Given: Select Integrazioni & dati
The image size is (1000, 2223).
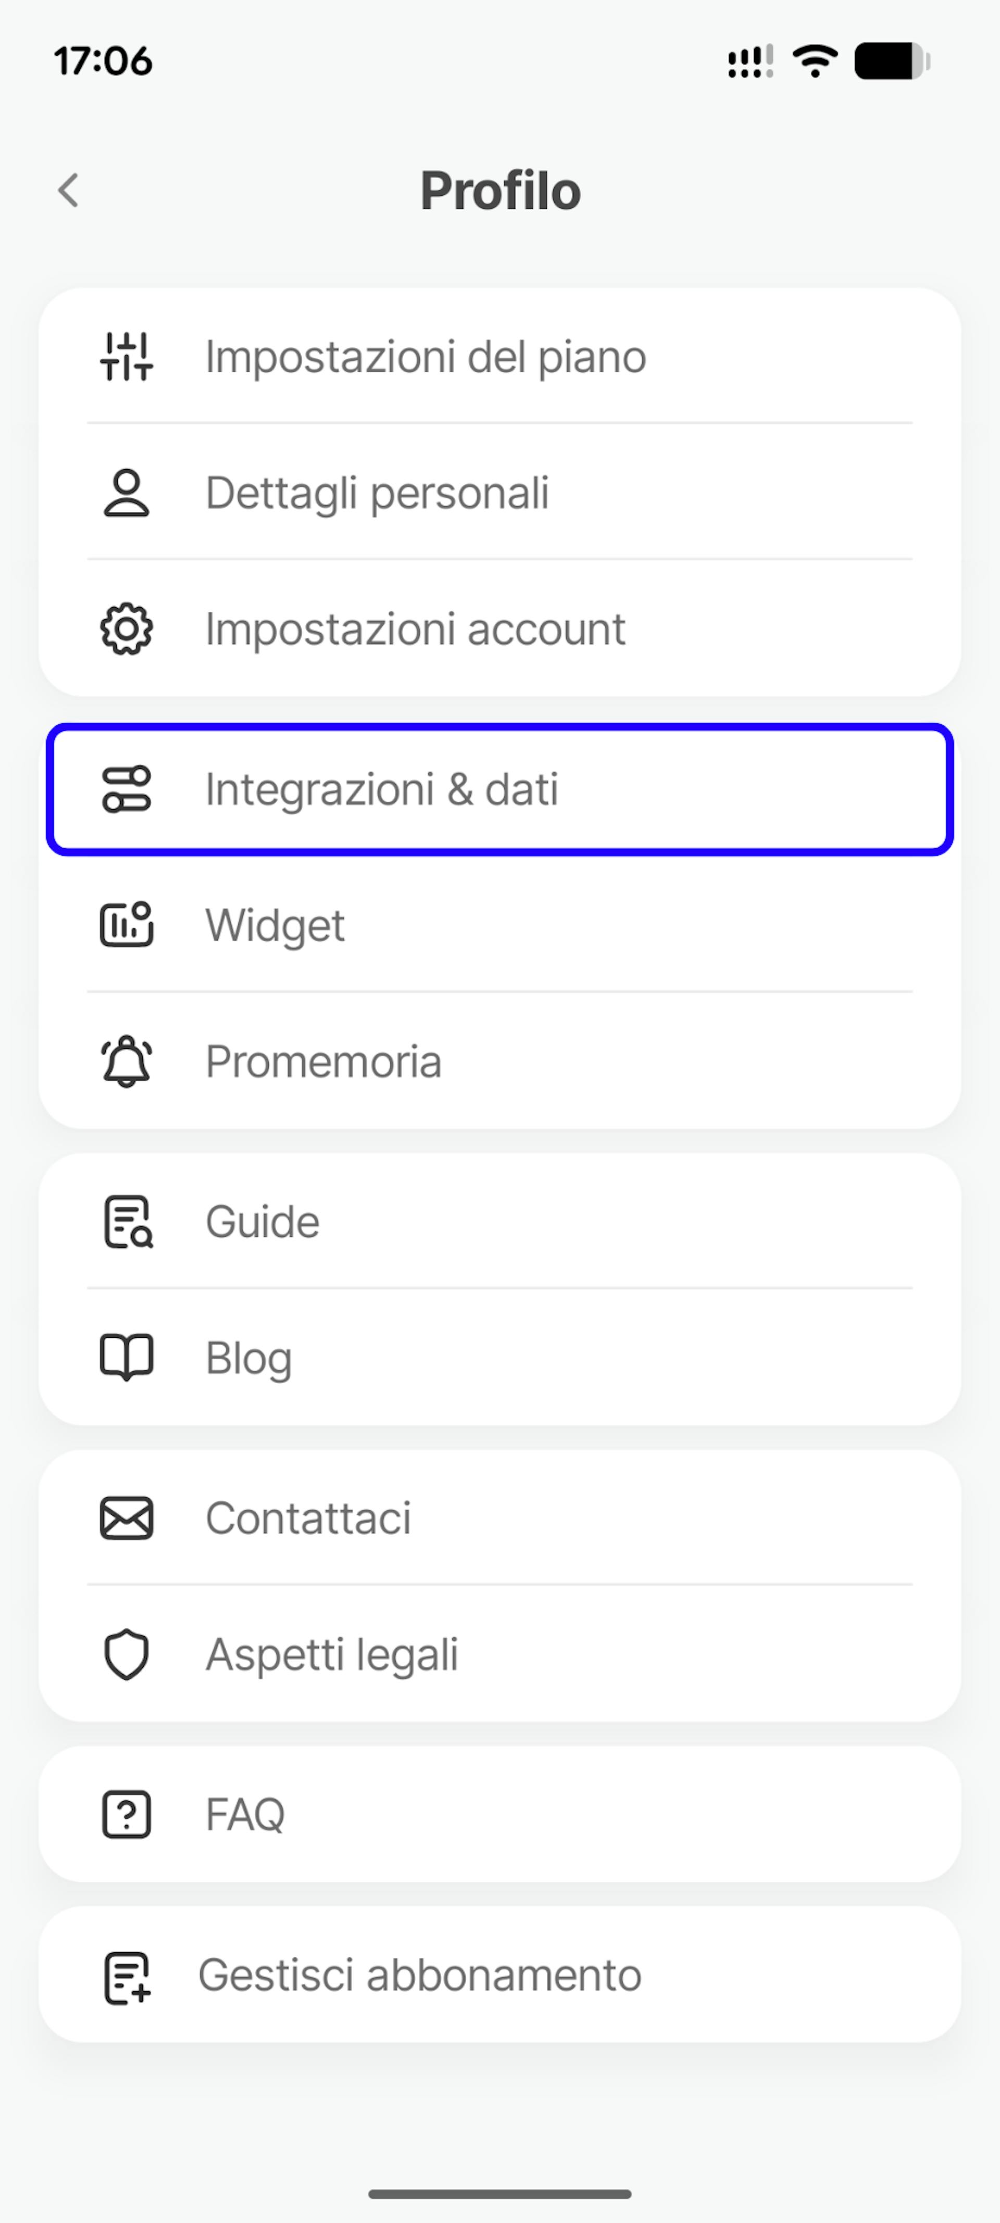Looking at the screenshot, I should pyautogui.click(x=382, y=789).
